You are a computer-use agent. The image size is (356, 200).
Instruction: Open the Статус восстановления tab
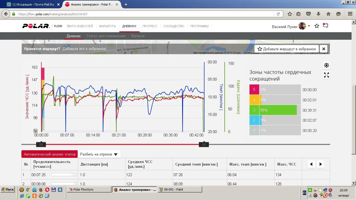(106, 36)
